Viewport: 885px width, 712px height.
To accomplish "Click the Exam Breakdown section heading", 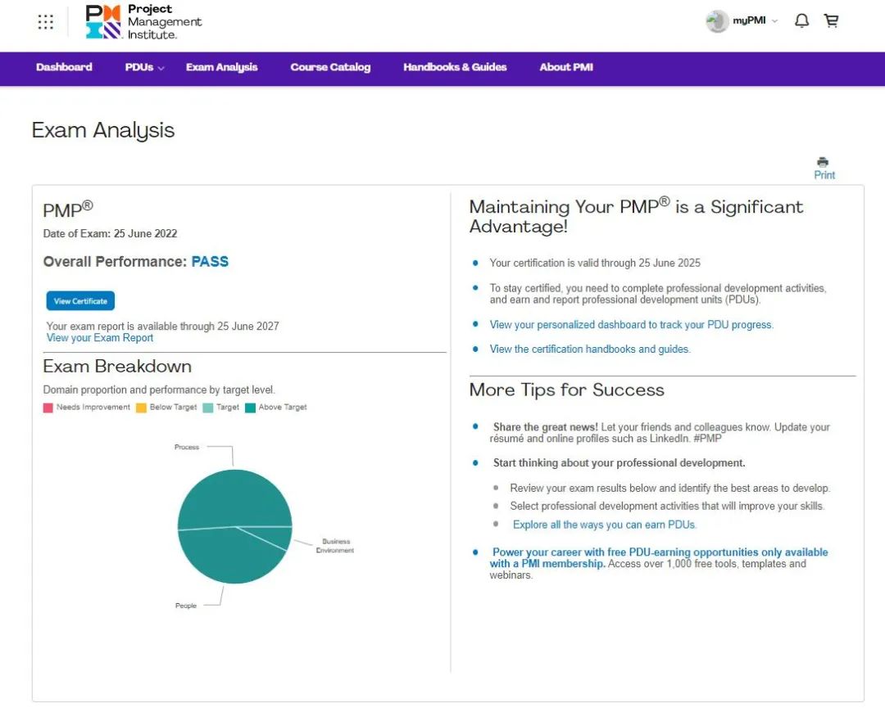I will pos(117,367).
